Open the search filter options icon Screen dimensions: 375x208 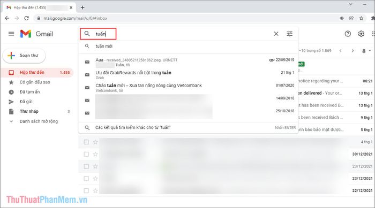pyautogui.click(x=289, y=34)
